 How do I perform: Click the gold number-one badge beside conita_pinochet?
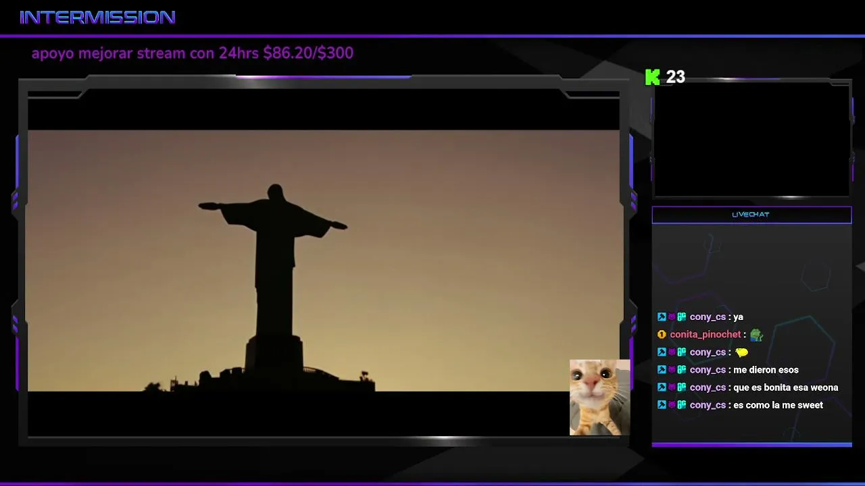point(662,335)
